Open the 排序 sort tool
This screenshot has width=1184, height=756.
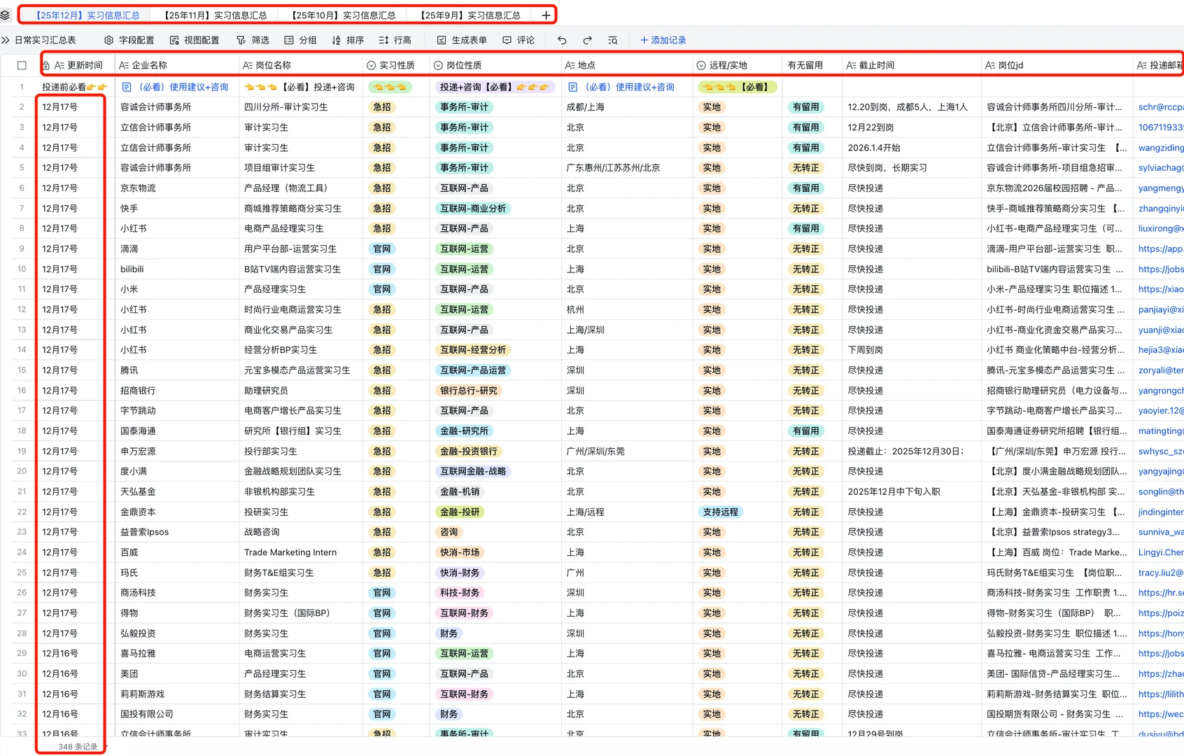coord(348,40)
